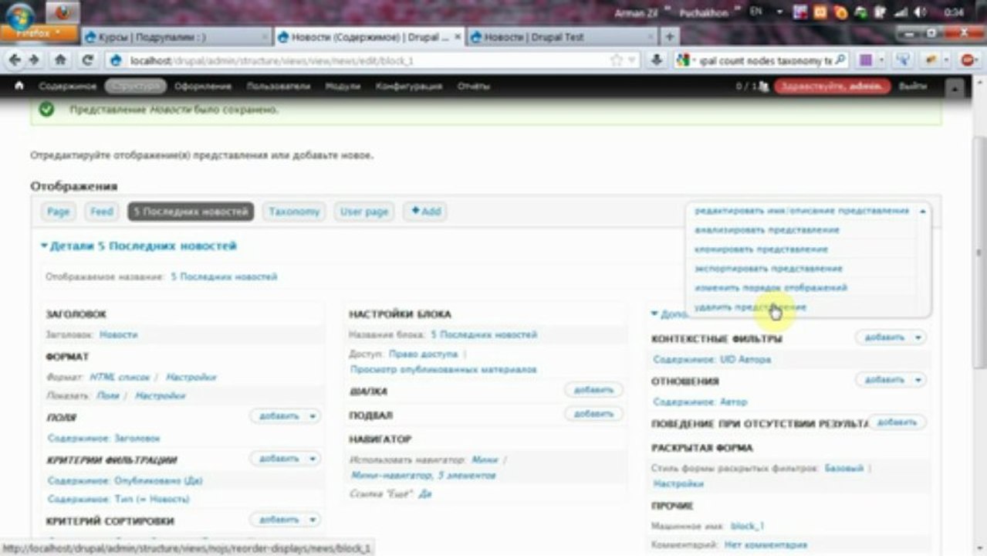Open the 'Содержимое: Опубликовано (Да)' filter link

[x=125, y=480]
